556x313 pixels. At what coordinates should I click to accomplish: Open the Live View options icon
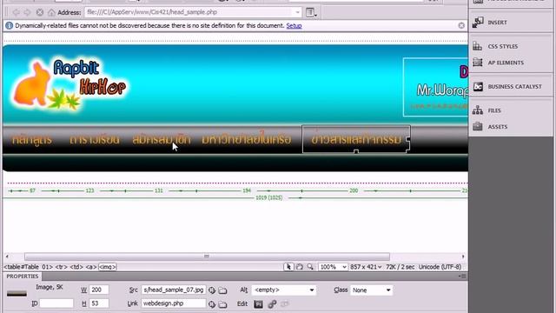coord(311,12)
